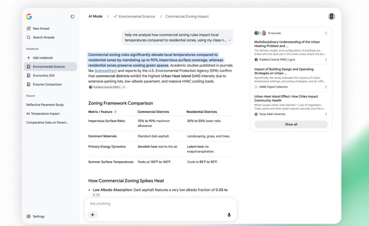Click the Add notebook plus icon
Screen dimensions: 369x226
[28, 58]
